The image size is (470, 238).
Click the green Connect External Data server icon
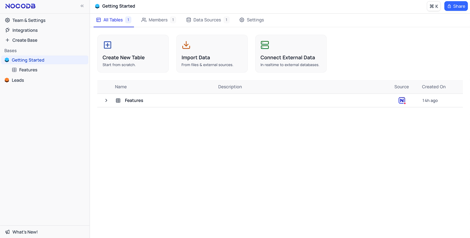pos(265,45)
